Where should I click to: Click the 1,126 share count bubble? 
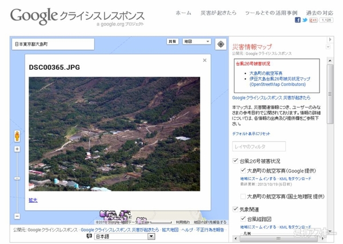pyautogui.click(x=326, y=20)
